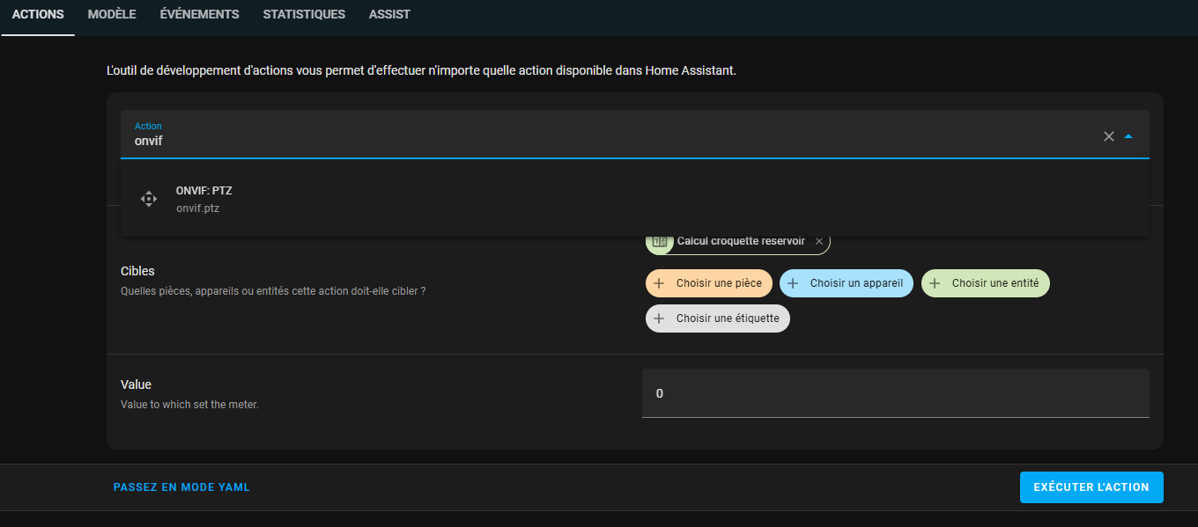1198x527 pixels.
Task: Click the Calcul croquette reservoir entity icon
Action: [659, 241]
